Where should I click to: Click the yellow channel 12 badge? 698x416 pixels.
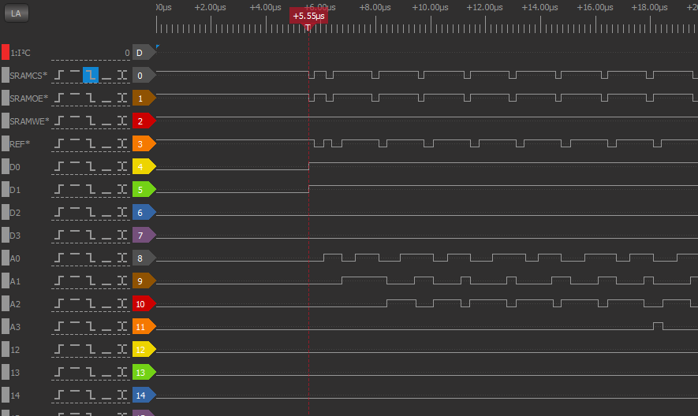click(144, 350)
